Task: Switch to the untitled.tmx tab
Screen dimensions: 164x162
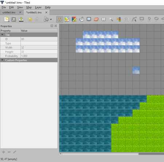Action: click(x=9, y=12)
